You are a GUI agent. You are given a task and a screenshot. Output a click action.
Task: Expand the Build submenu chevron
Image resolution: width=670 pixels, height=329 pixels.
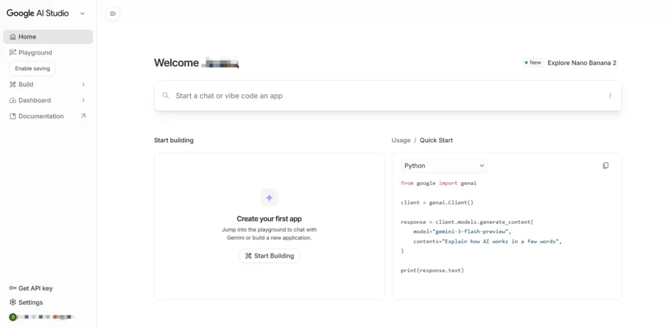(x=83, y=84)
